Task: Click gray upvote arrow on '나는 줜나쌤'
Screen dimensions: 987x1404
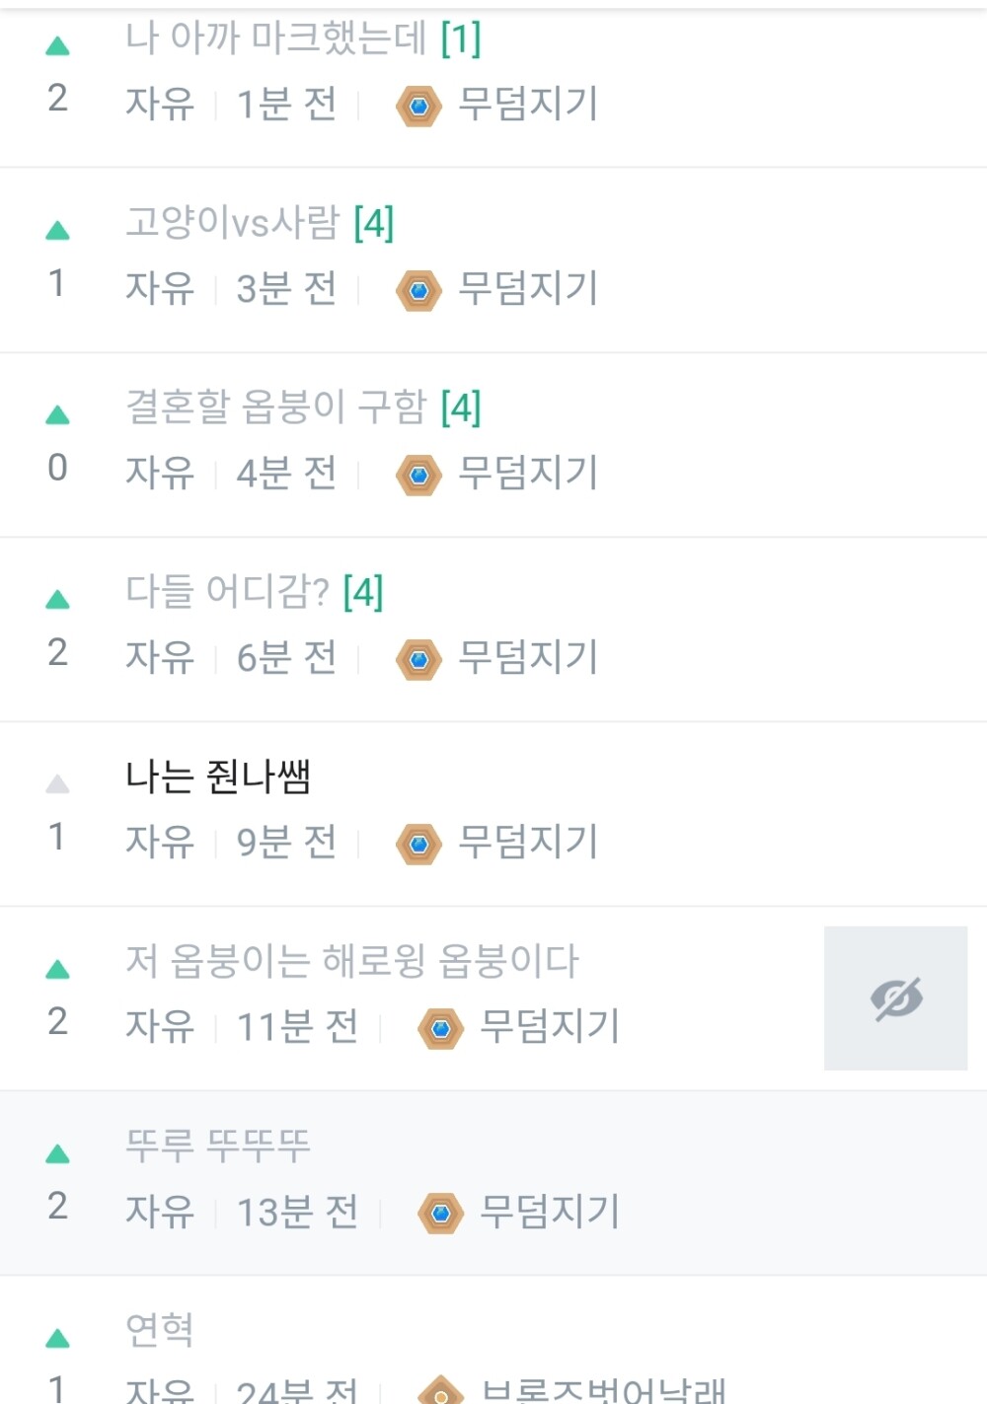Action: [57, 785]
